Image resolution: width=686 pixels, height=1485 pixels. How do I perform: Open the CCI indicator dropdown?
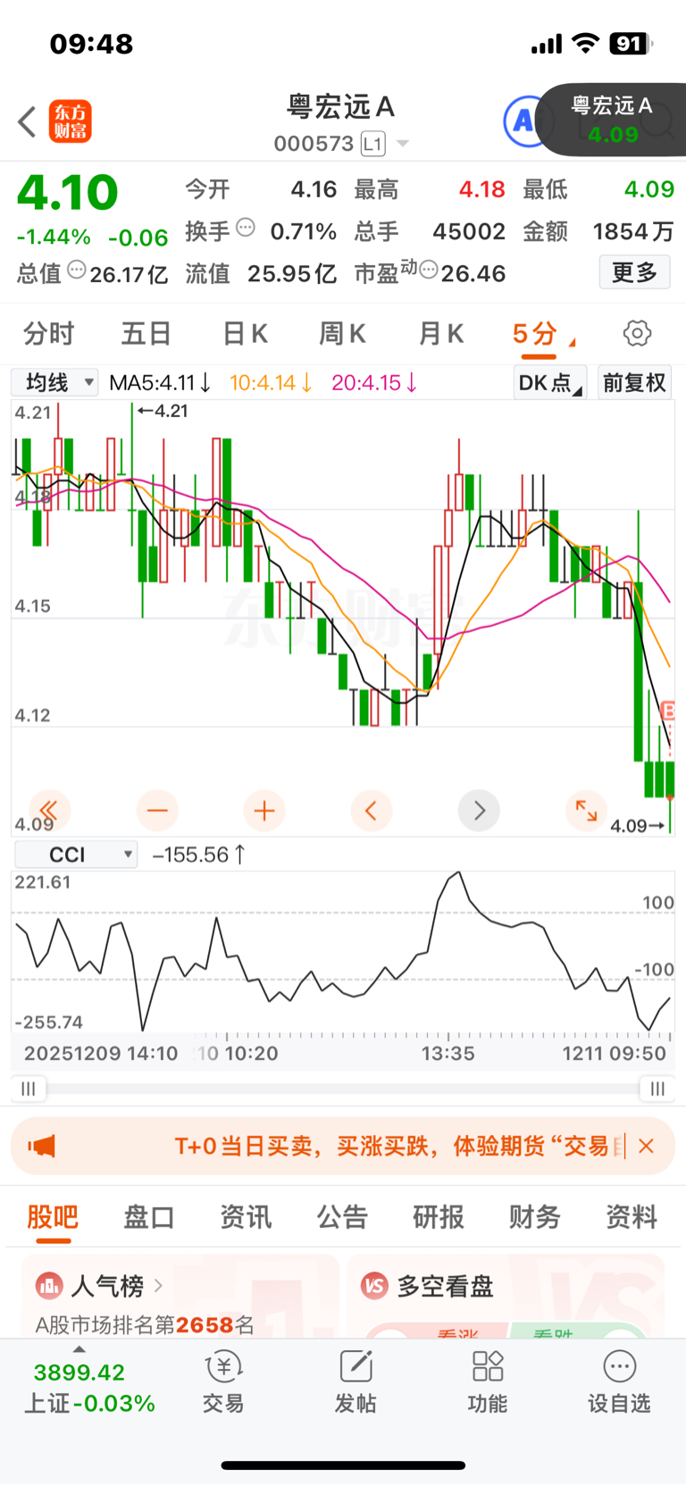[77, 855]
